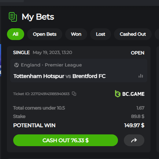Click the OPEN status label

pos(137,53)
